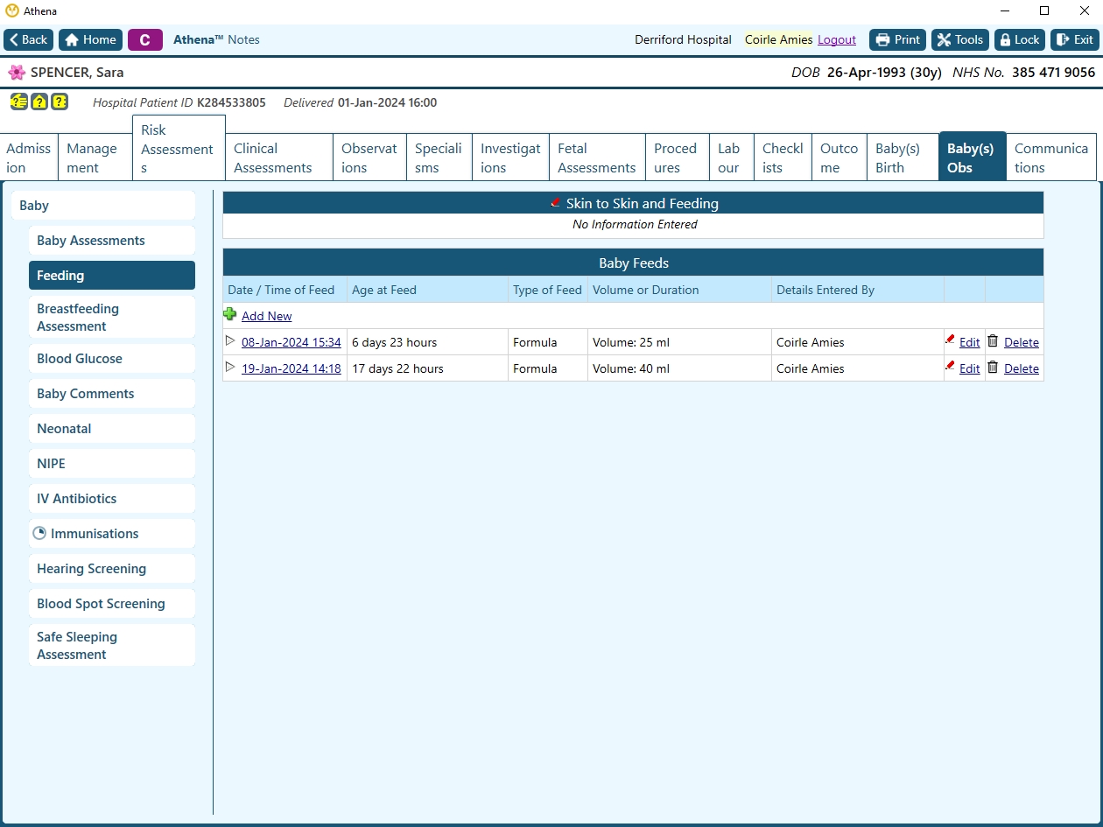This screenshot has width=1103, height=827.
Task: Select Baby in the sidebar
Action: point(102,206)
